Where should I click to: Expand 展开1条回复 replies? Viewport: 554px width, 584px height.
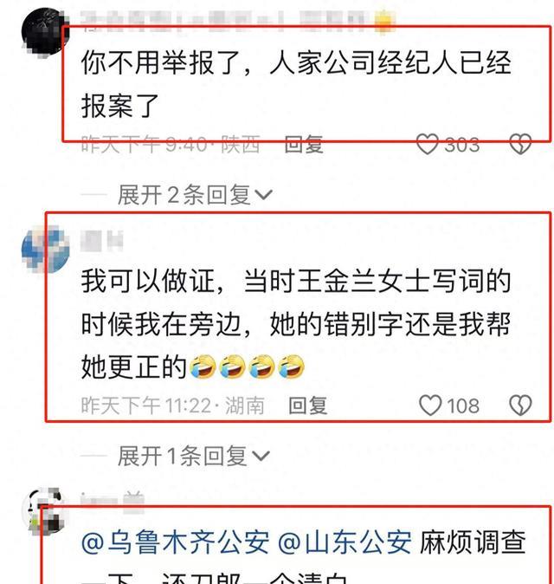tap(194, 456)
